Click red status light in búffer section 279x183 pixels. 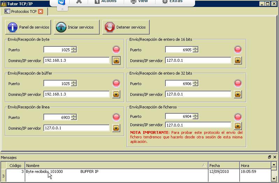(x=116, y=83)
